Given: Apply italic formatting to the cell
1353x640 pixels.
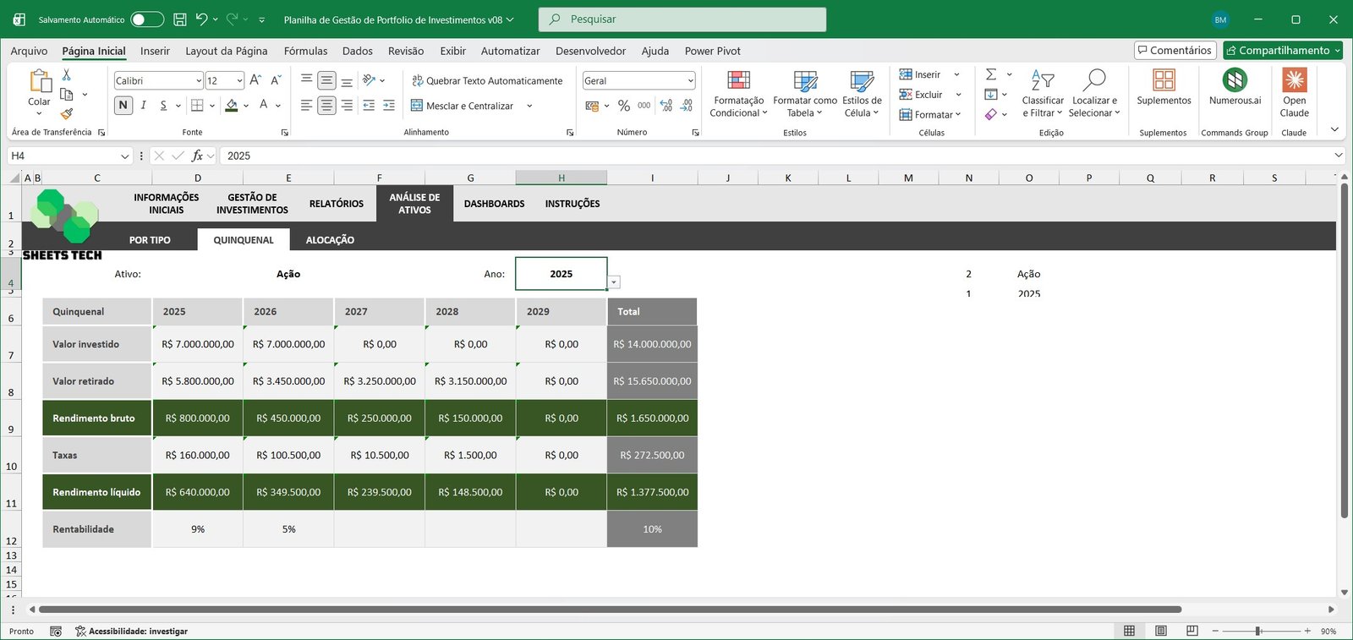Looking at the screenshot, I should point(144,106).
